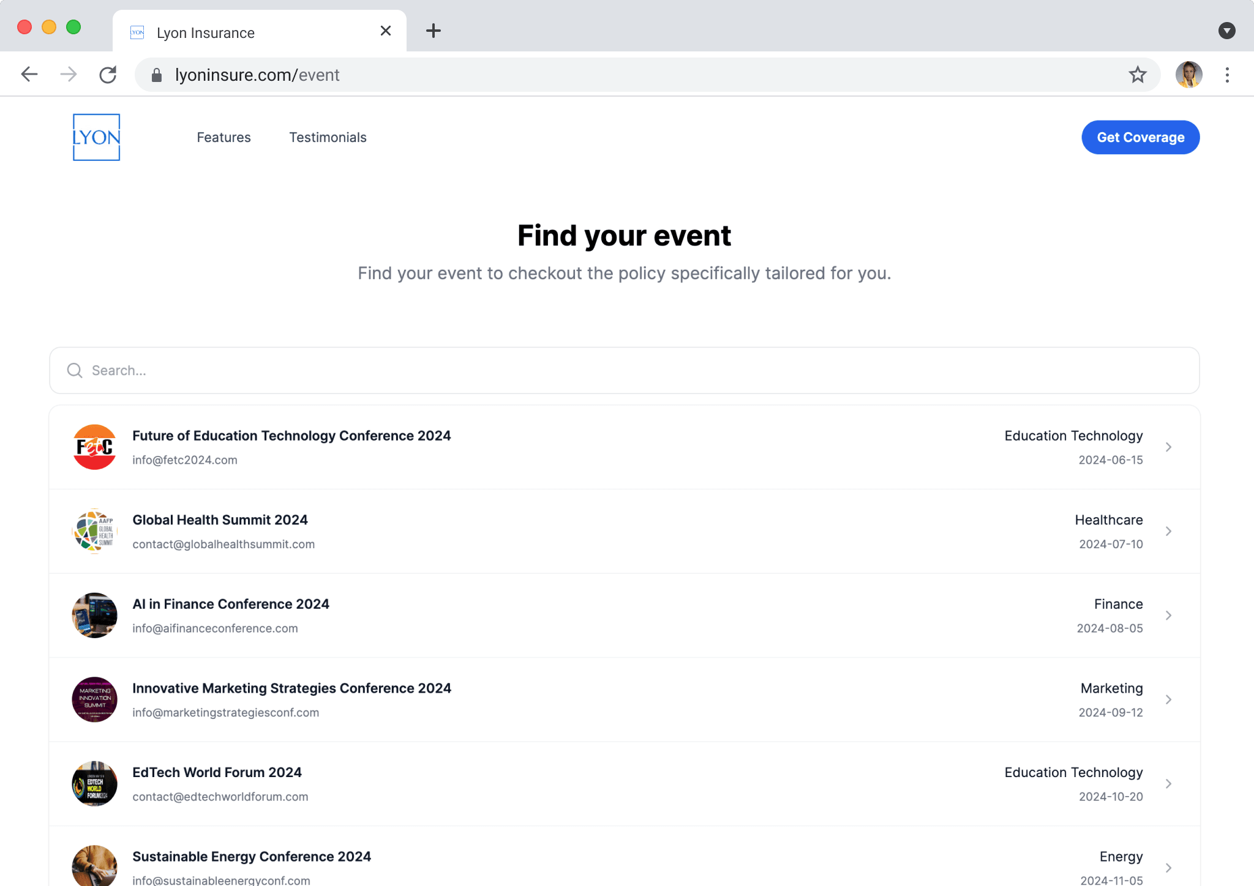Expand EdTech World Forum 2024 chevron

pyautogui.click(x=1168, y=784)
